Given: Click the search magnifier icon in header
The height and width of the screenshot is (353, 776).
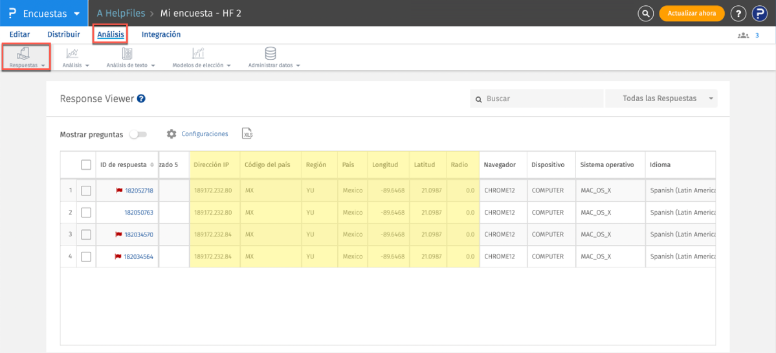Looking at the screenshot, I should (x=645, y=13).
